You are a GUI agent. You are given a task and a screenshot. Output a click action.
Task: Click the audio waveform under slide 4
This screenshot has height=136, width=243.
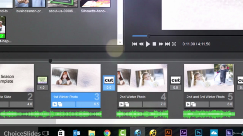pos(142,114)
